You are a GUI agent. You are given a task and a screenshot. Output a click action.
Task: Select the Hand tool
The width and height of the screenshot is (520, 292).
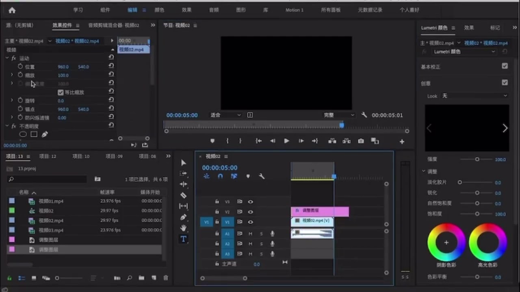tap(183, 228)
